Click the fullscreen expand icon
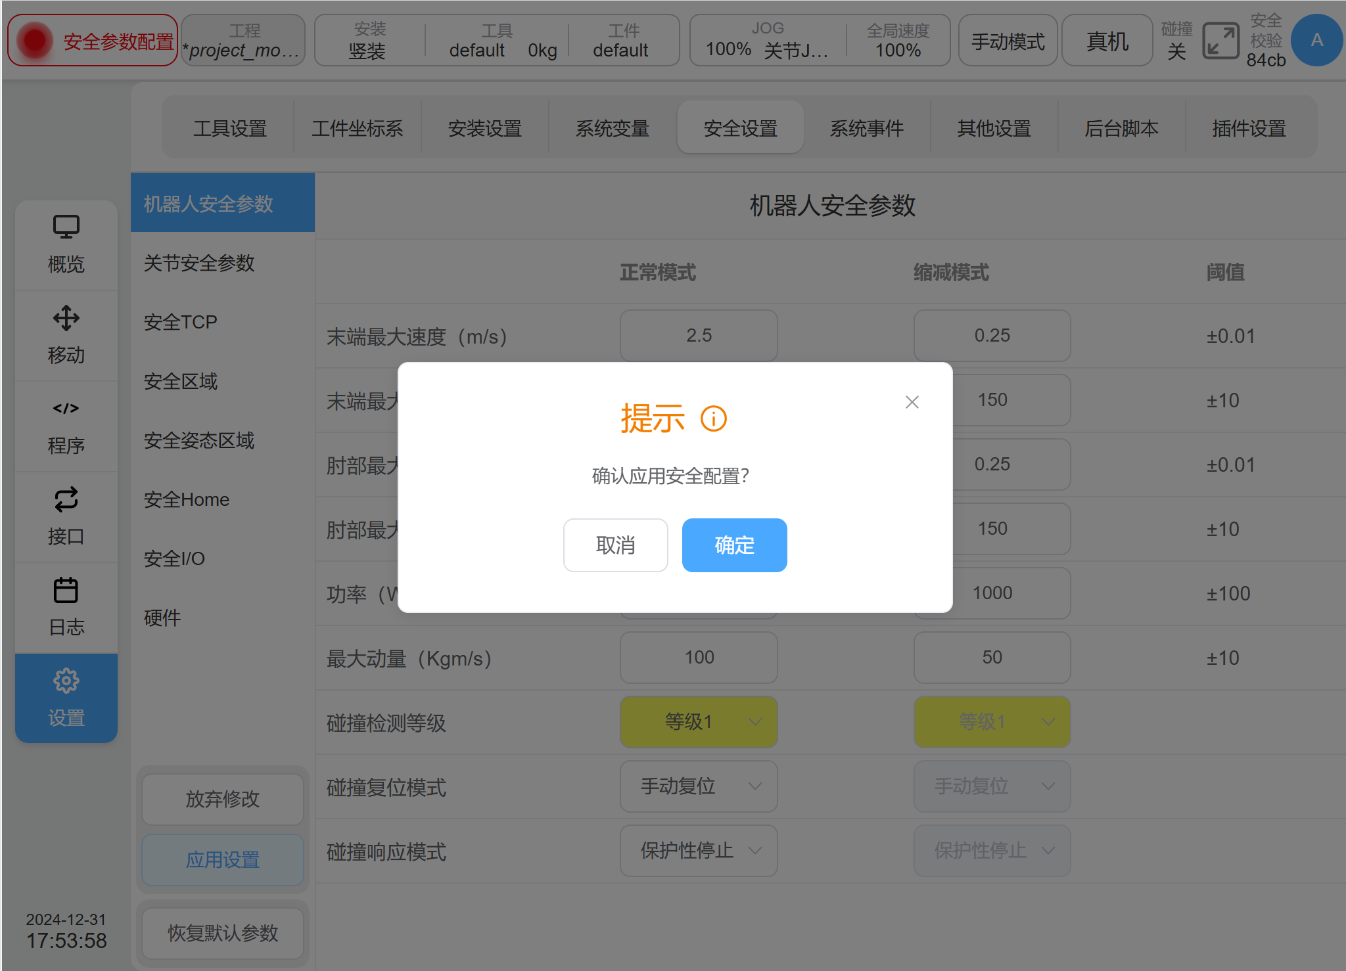 1220,41
